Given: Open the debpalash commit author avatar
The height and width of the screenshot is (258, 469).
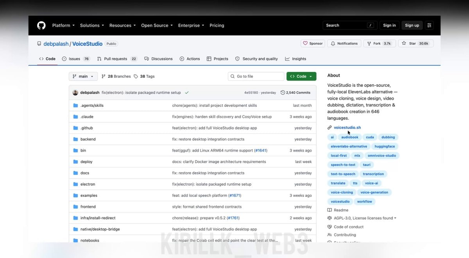Looking at the screenshot, I should click(75, 93).
